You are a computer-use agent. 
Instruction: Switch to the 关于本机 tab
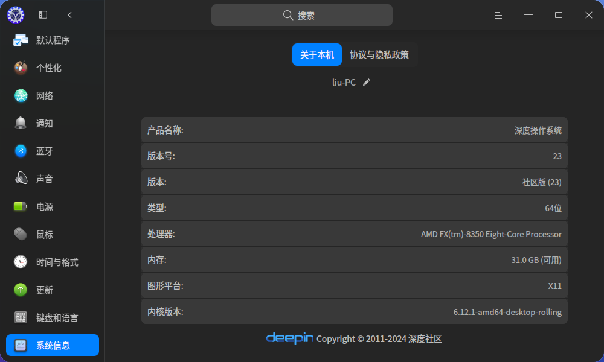coord(316,55)
